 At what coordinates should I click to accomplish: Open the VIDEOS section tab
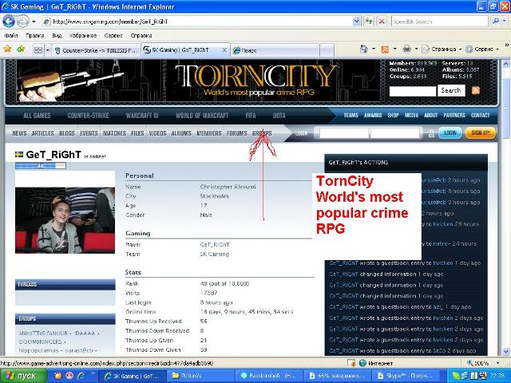point(158,133)
